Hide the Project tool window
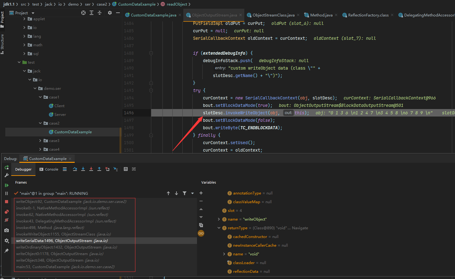 [x=118, y=13]
